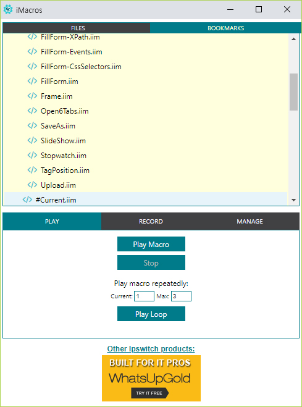Click the code icon beside TagPosition.iim

(32, 170)
